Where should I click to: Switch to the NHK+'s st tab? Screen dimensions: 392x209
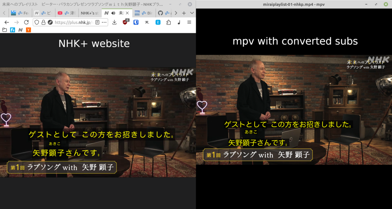click(89, 13)
